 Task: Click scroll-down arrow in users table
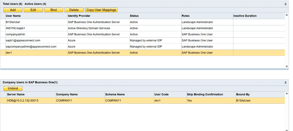pyautogui.click(x=287, y=66)
